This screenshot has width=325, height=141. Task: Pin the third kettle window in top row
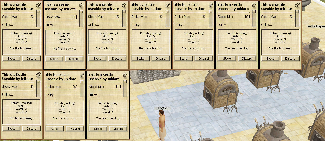(124, 5)
